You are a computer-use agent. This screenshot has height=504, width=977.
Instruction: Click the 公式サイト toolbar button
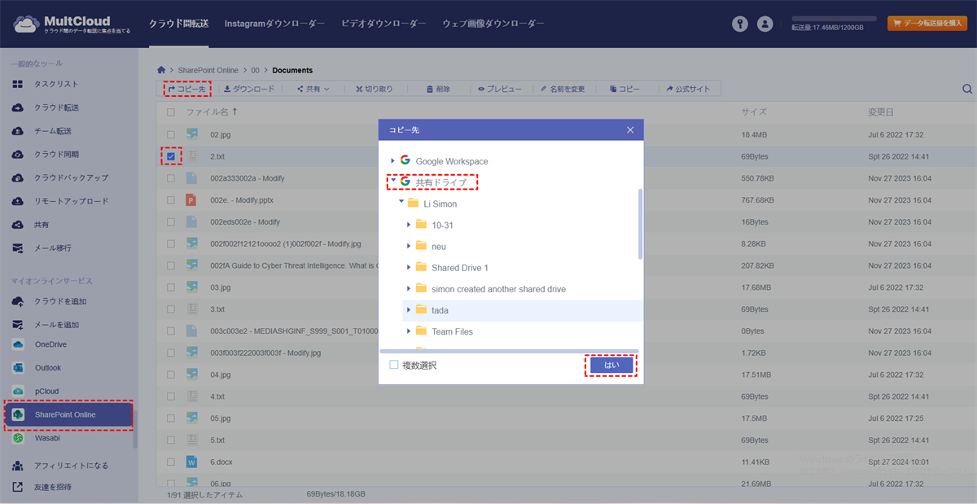(x=688, y=89)
